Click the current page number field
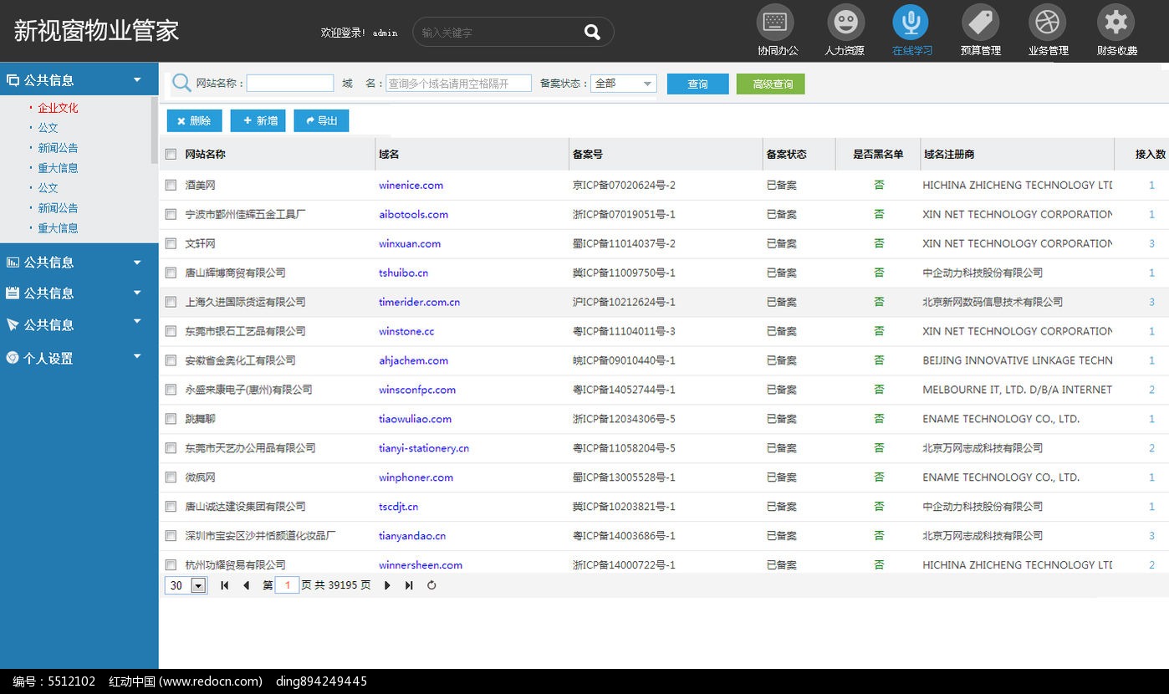 287,585
